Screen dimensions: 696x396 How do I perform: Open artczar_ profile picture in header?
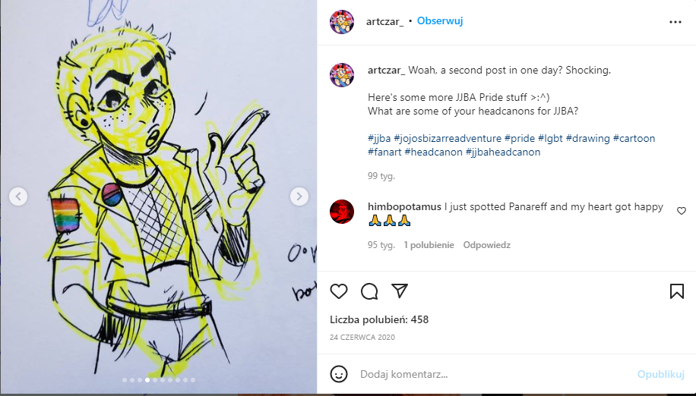point(342,22)
